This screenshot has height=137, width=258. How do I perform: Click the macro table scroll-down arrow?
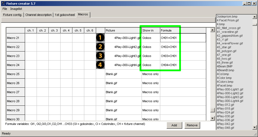point(212,118)
